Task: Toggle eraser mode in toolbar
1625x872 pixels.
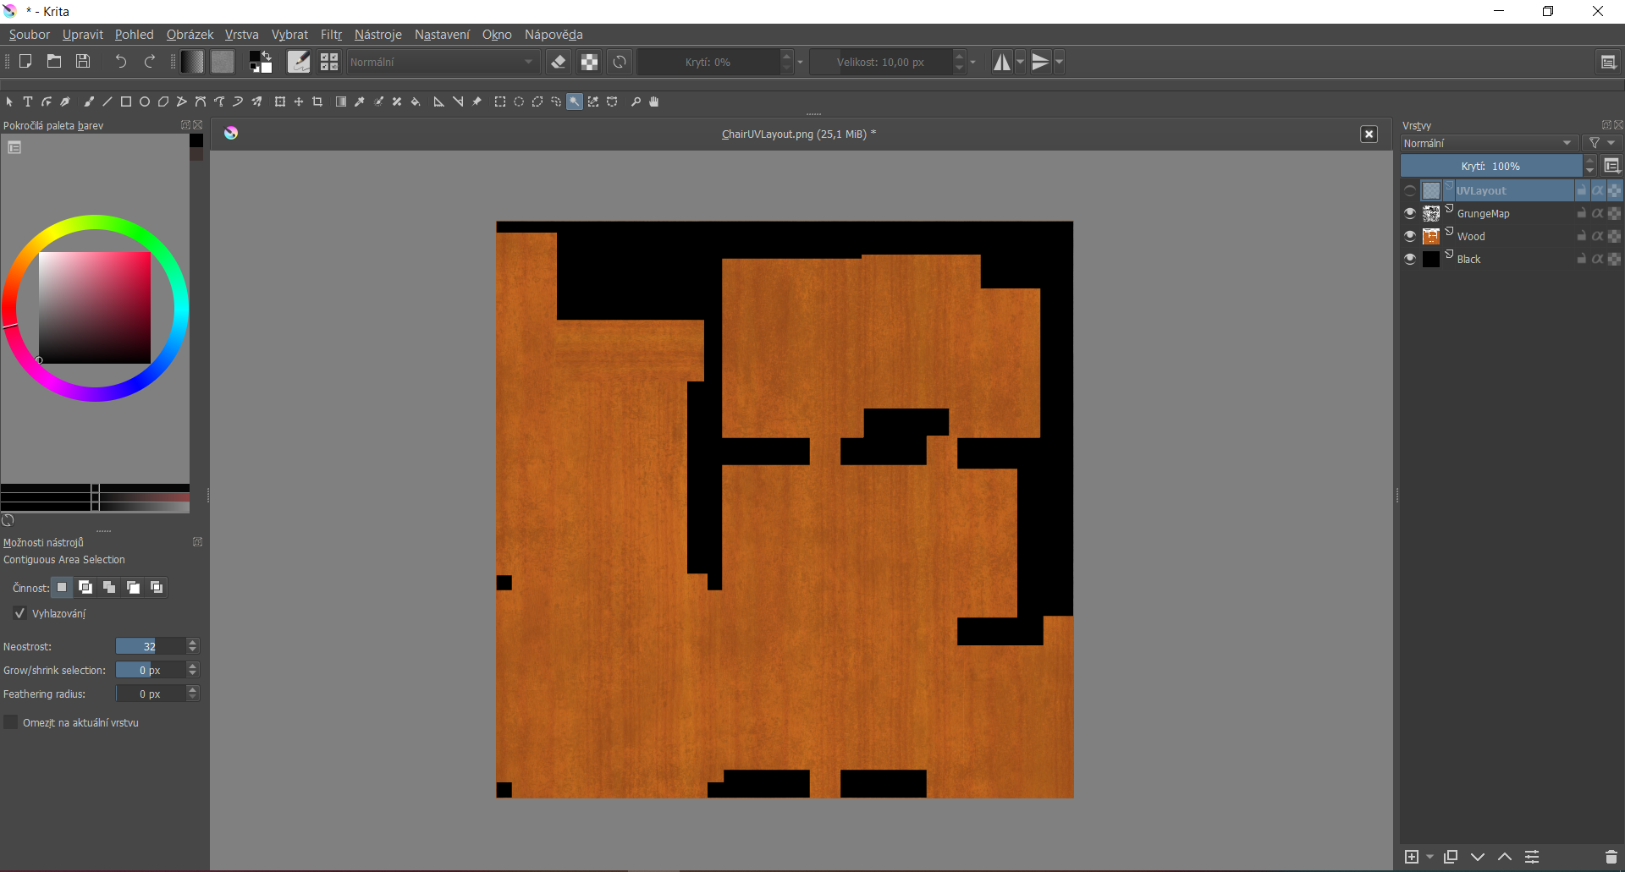Action: [559, 62]
